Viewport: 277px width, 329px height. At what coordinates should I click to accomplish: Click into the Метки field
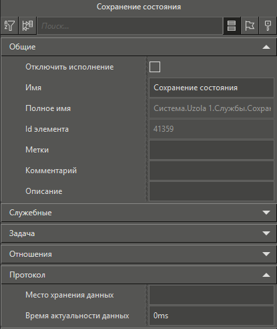coord(212,150)
